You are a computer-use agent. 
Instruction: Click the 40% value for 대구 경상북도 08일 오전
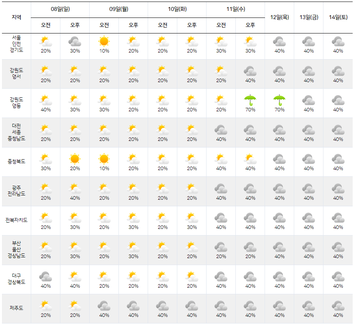[46, 286]
